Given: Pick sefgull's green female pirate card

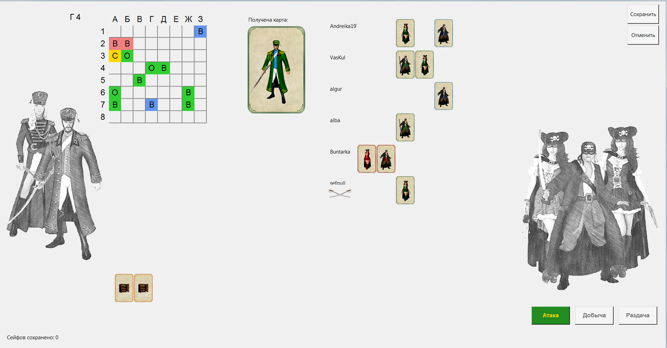Looking at the screenshot, I should click(405, 190).
